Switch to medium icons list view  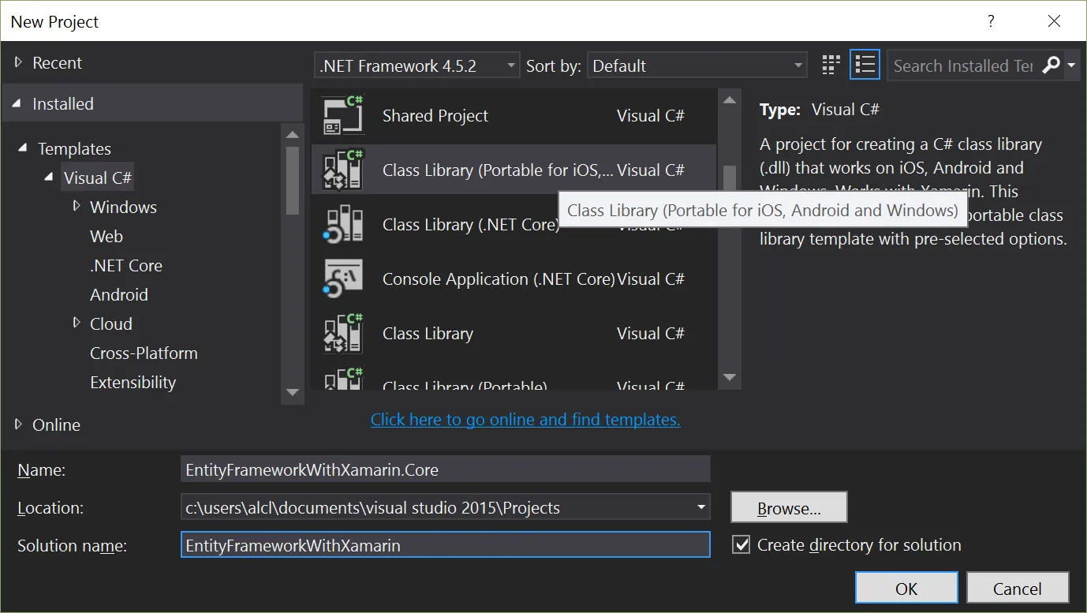pyautogui.click(x=865, y=65)
